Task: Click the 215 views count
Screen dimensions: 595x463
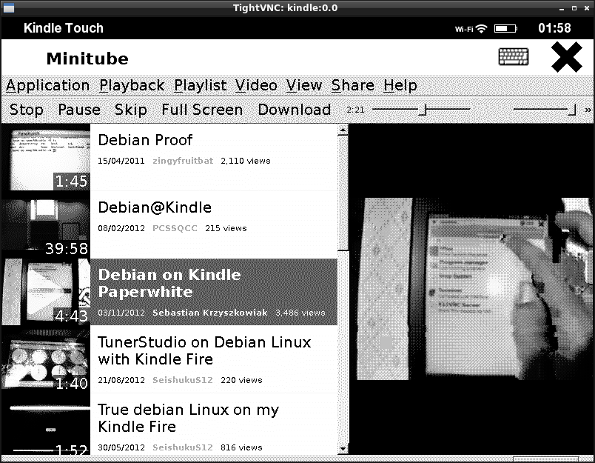Action: (226, 228)
